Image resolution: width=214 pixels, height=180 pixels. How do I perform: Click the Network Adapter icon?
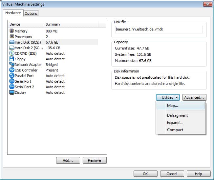[12, 64]
